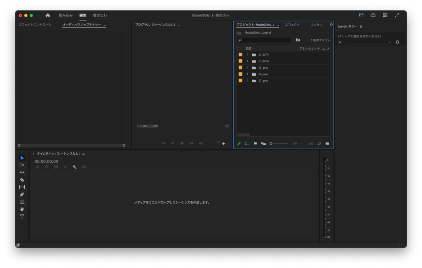Select the Hand tool

22,209
